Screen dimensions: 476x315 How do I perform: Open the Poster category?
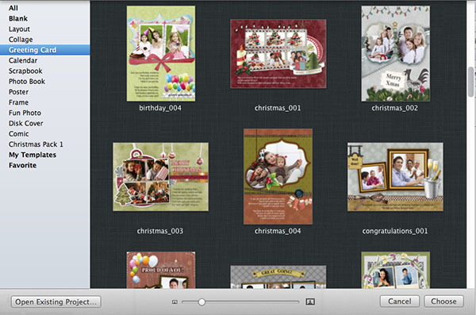click(x=18, y=92)
